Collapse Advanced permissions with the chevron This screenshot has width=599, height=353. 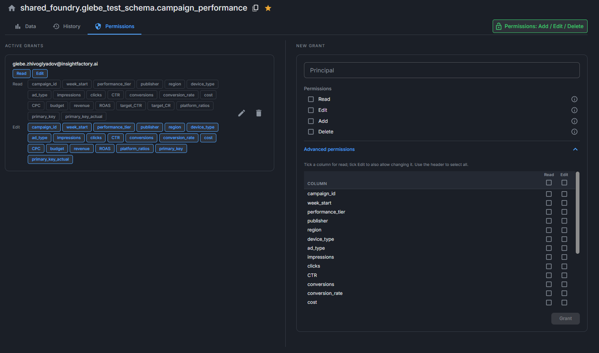click(x=575, y=149)
